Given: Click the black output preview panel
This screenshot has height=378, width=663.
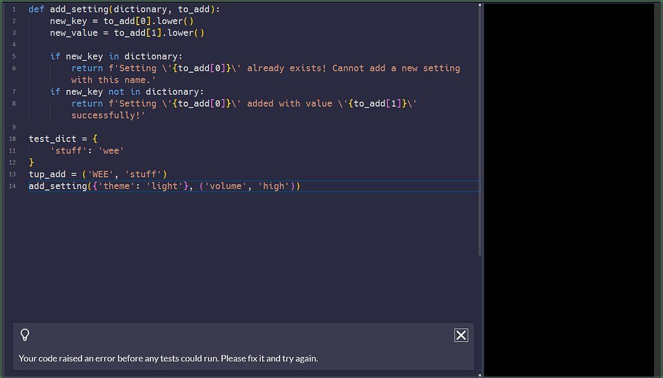Looking at the screenshot, I should [x=569, y=190].
